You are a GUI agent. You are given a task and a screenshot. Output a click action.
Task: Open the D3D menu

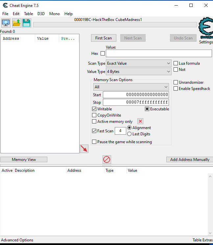point(41,14)
